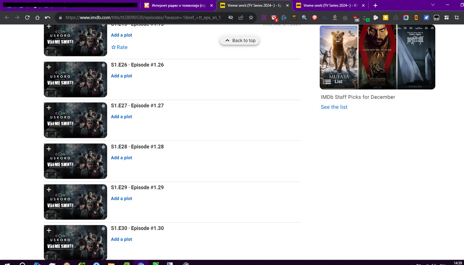Image resolution: width=464 pixels, height=265 pixels.
Task: Close the active Vreme smrti tab
Action: pos(287,5)
